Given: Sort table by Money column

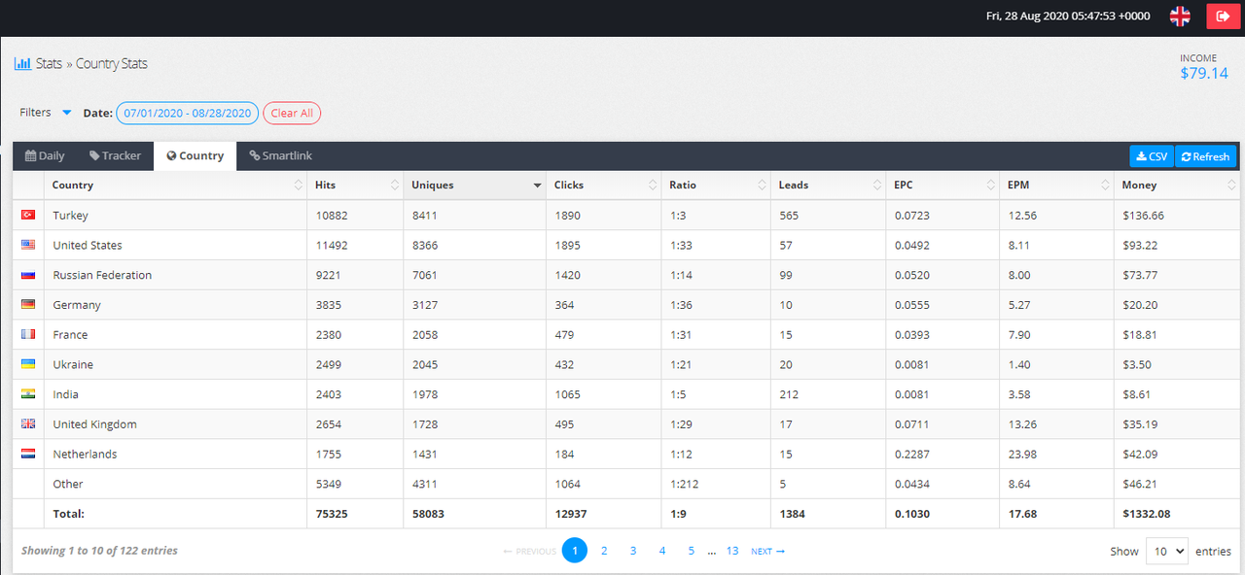Looking at the screenshot, I should 1177,185.
